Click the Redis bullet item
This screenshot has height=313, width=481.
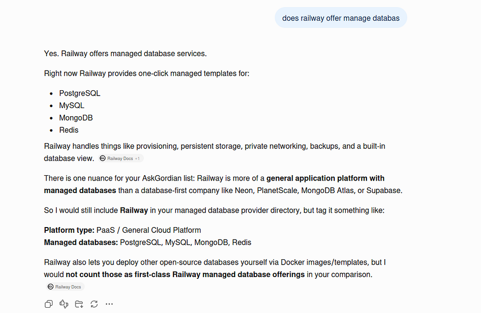click(x=69, y=130)
